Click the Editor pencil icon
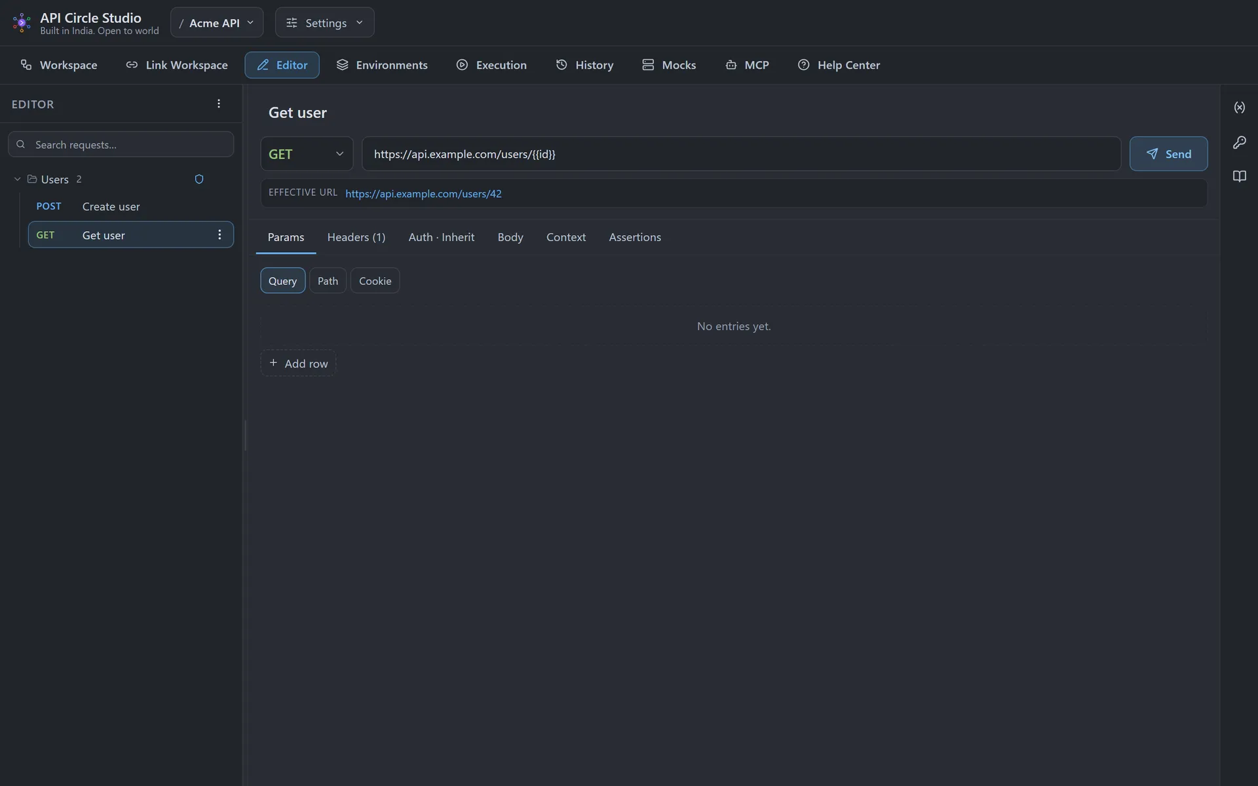Screen dimensions: 1258x786 click(x=263, y=64)
